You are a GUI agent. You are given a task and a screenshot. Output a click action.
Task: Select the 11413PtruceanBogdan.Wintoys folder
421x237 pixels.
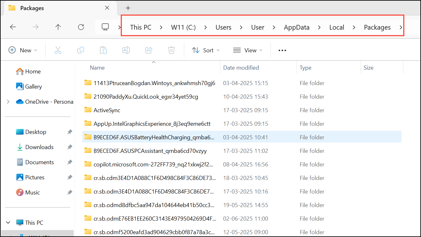pos(242,83)
